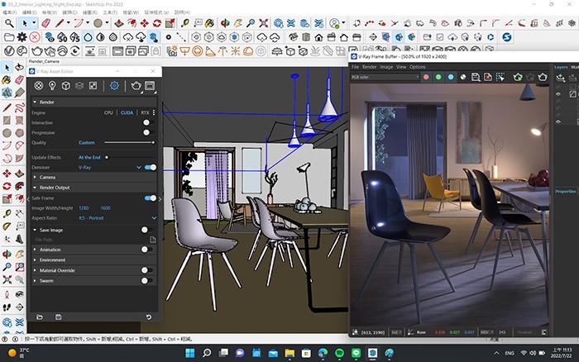579x362 pixels.
Task: Toggle the Interactive render switch
Action: [148, 122]
